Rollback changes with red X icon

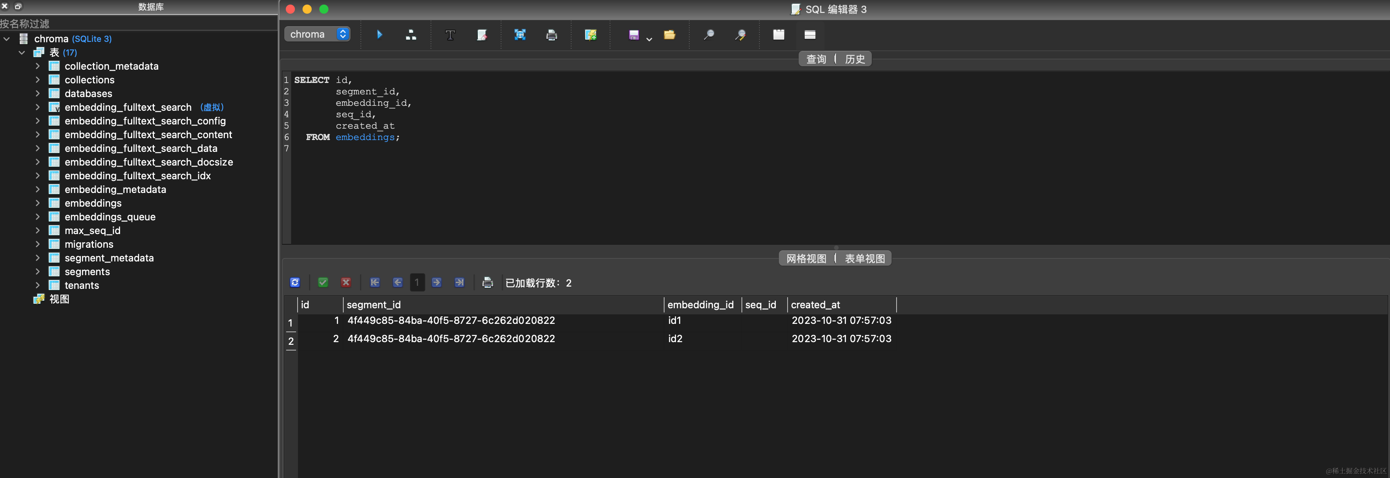346,282
